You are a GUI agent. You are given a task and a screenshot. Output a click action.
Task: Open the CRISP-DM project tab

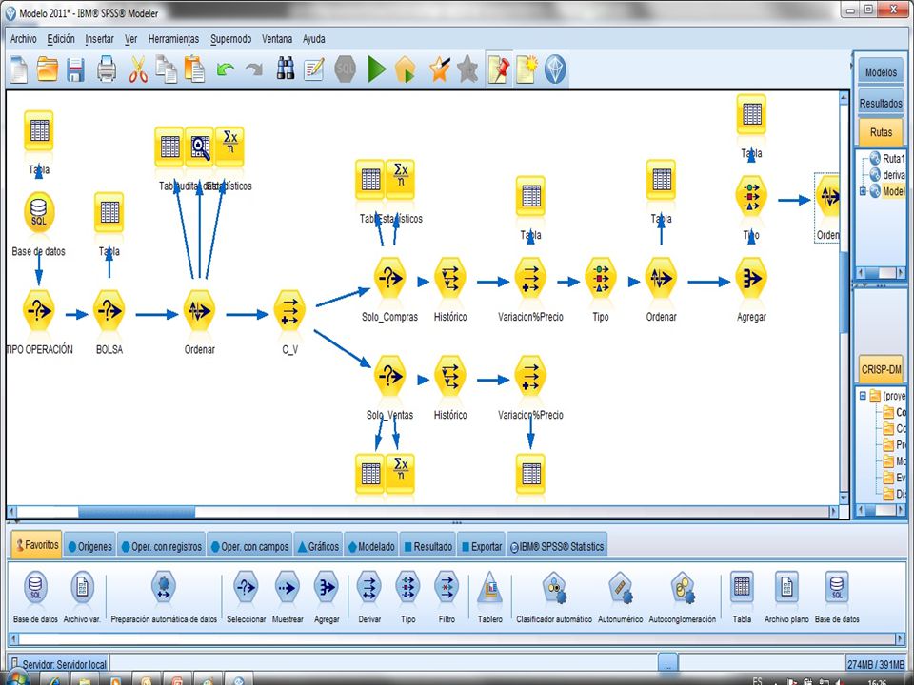[x=881, y=369]
